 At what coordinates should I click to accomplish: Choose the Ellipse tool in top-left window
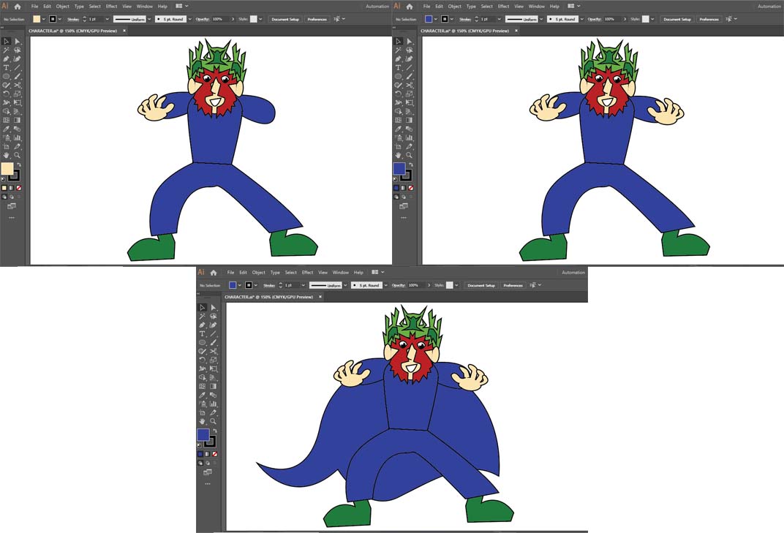[6, 77]
